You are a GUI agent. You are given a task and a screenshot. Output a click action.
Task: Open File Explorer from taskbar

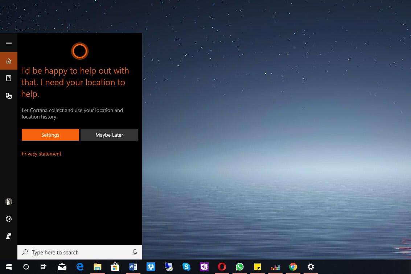pos(98,267)
